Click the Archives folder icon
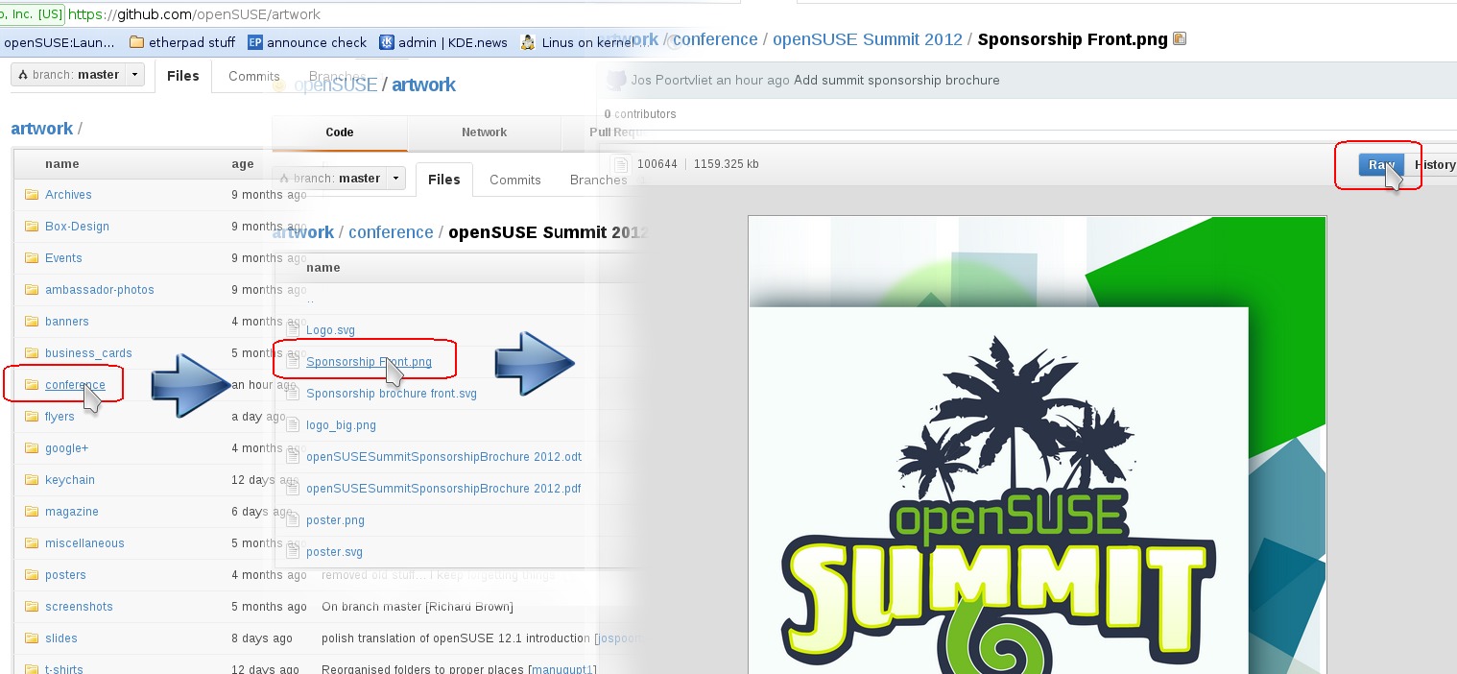Viewport: 1457px width, 674px height. (x=32, y=195)
